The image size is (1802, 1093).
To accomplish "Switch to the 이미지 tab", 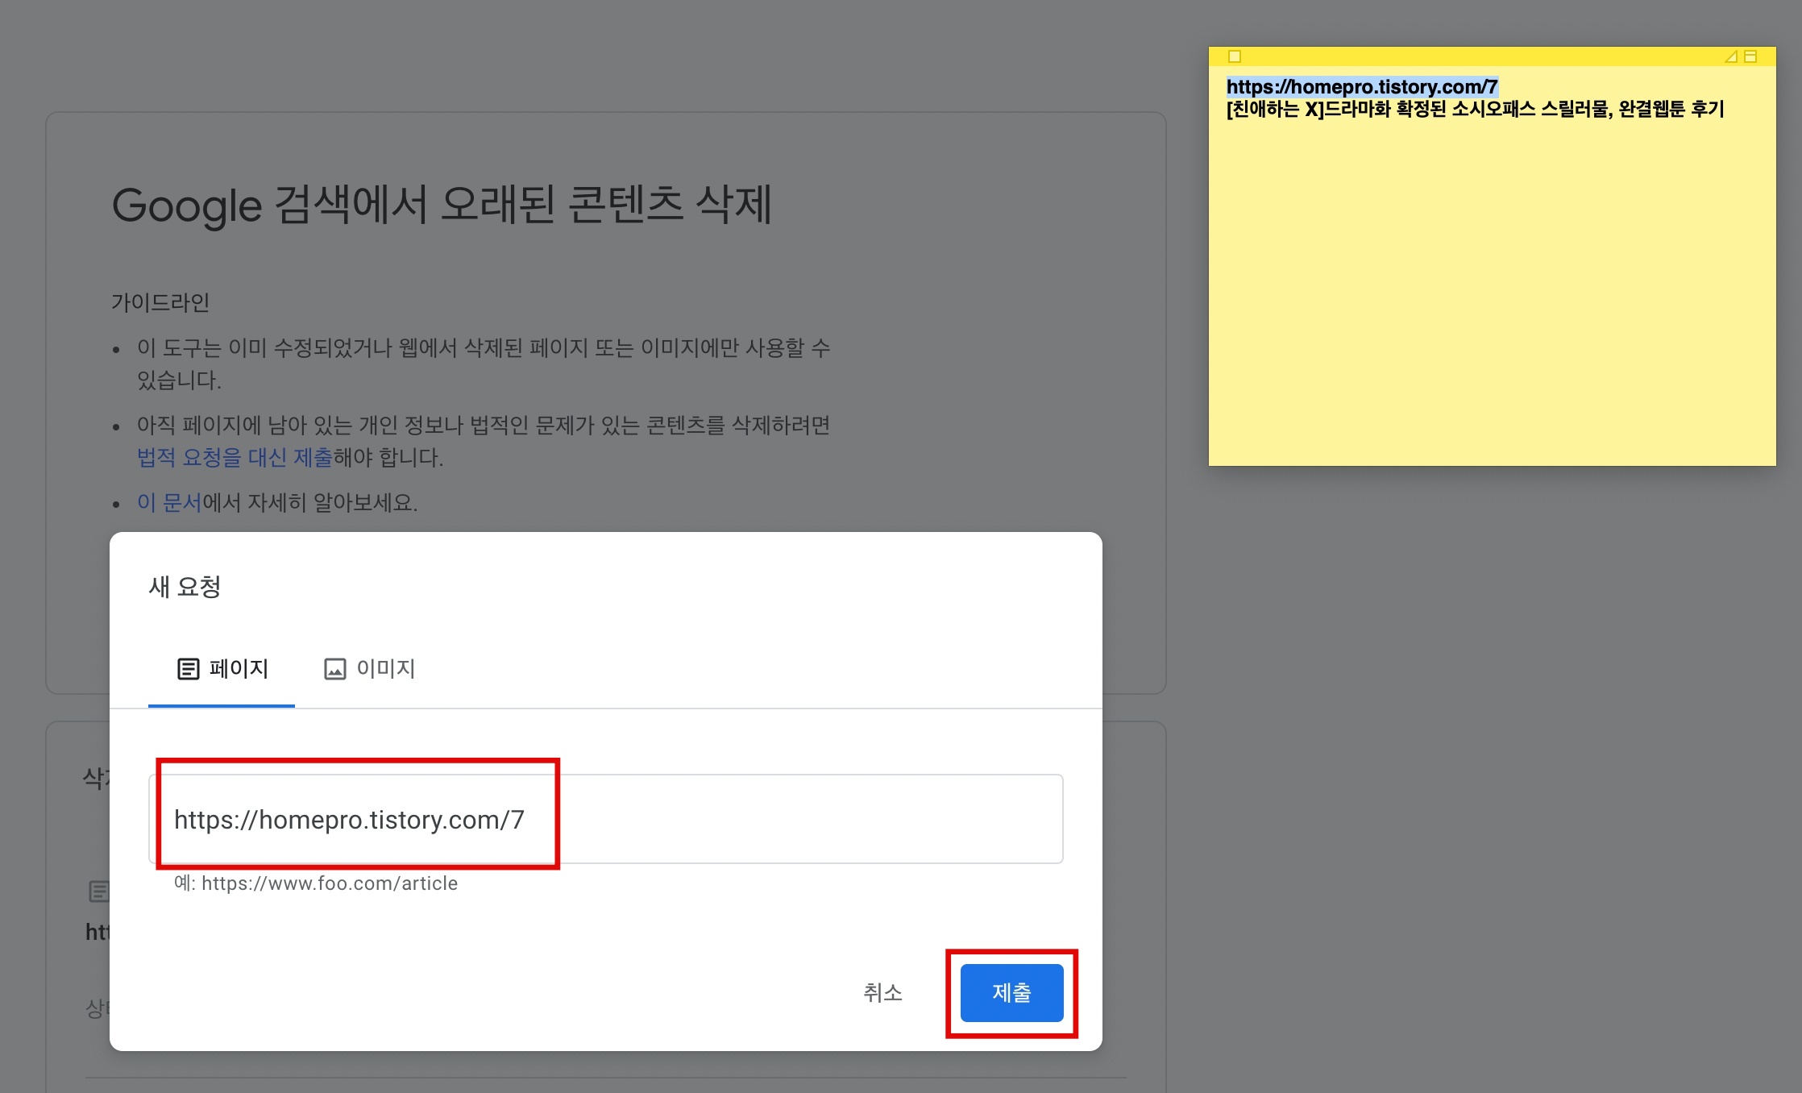I will 369,668.
